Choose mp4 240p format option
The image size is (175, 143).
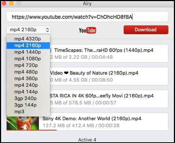click(x=28, y=85)
